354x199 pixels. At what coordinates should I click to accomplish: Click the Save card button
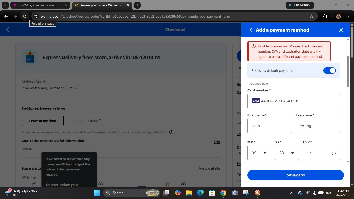tap(295, 175)
